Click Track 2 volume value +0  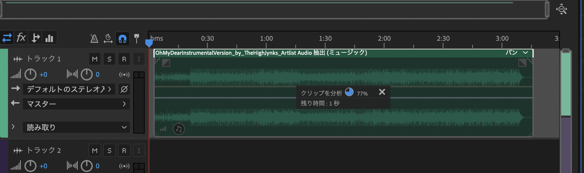43,166
